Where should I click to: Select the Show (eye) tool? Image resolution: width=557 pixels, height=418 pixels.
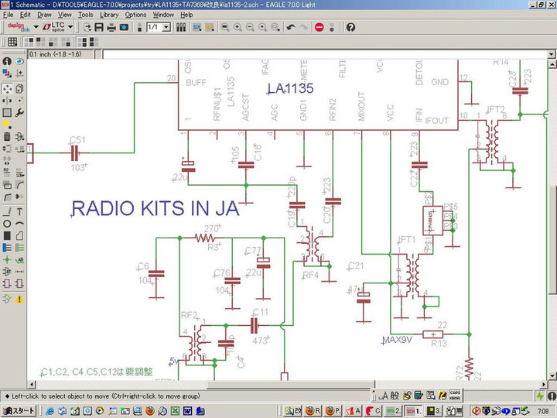tap(19, 61)
